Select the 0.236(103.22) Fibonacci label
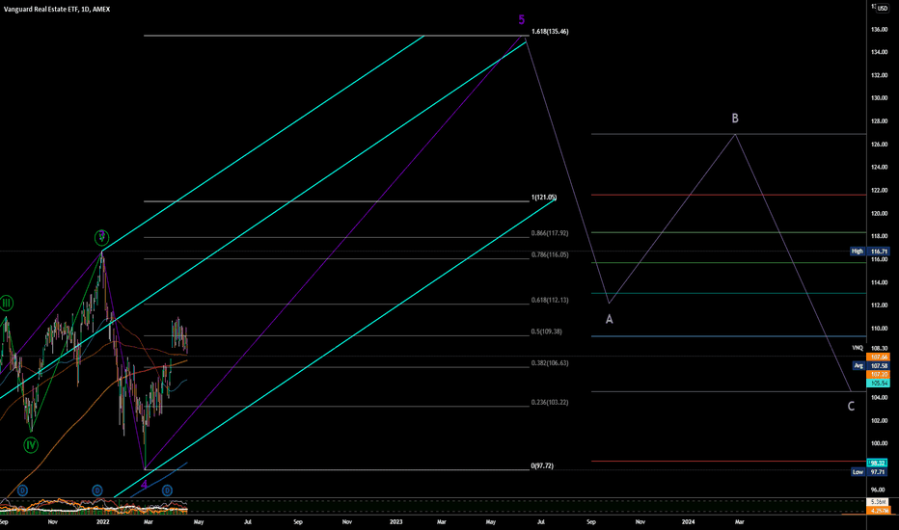Screen dimensions: 899x530 [x=549, y=402]
